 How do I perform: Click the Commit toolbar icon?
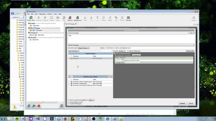coord(39,18)
